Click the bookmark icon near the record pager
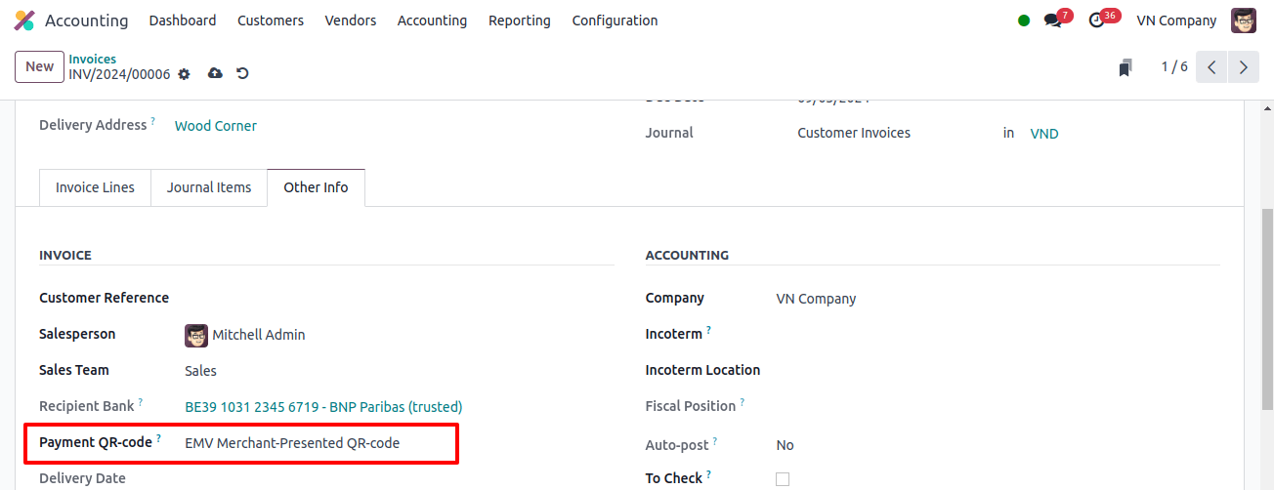 click(1125, 67)
